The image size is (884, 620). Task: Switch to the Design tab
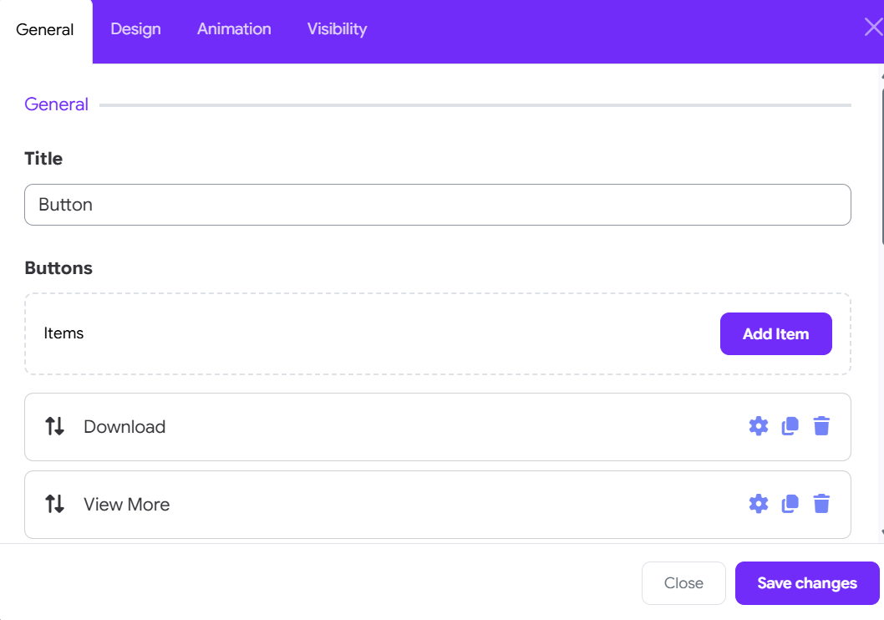tap(136, 28)
